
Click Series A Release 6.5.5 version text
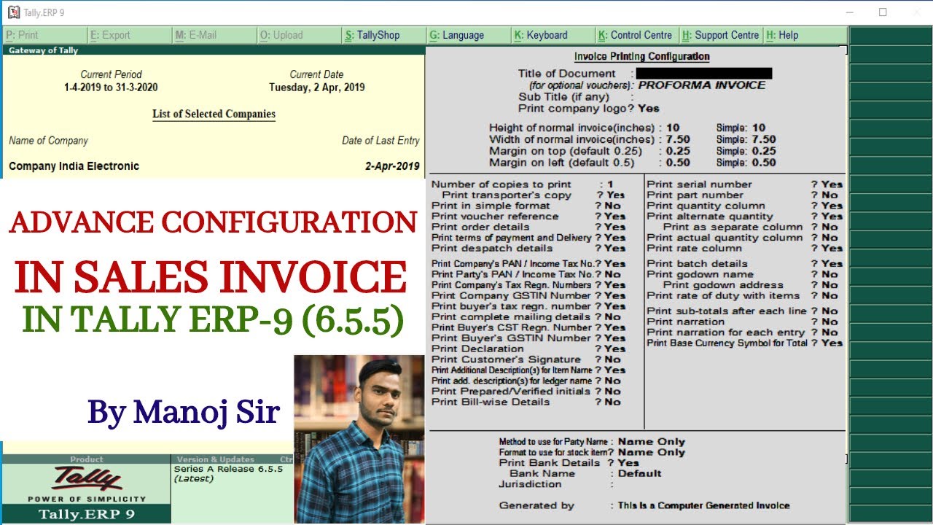228,469
